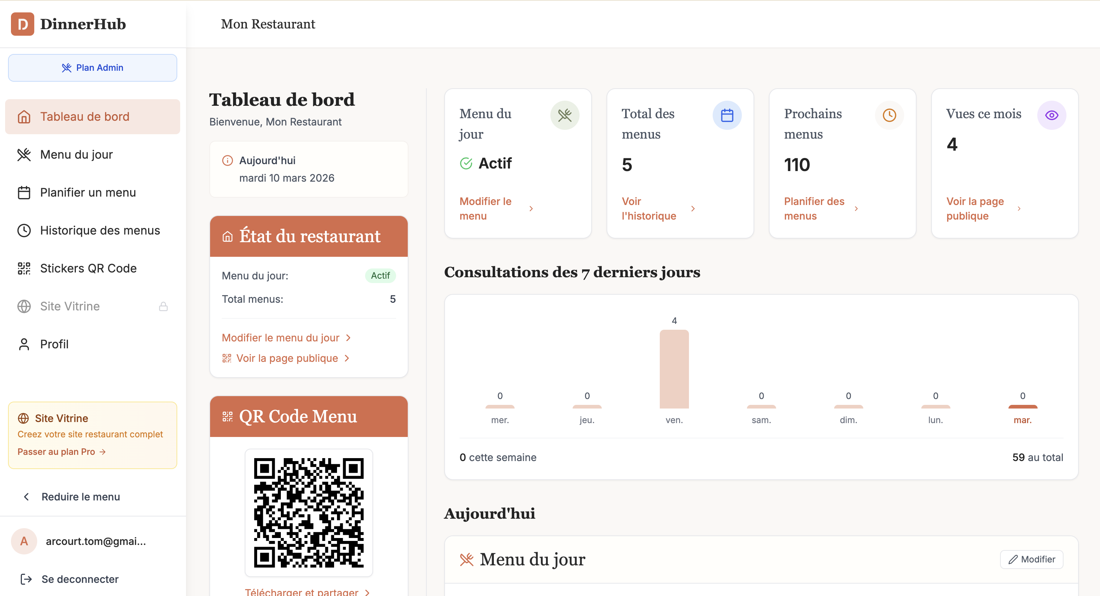This screenshot has height=596, width=1100.
Task: Open Profil page
Action: (x=92, y=344)
